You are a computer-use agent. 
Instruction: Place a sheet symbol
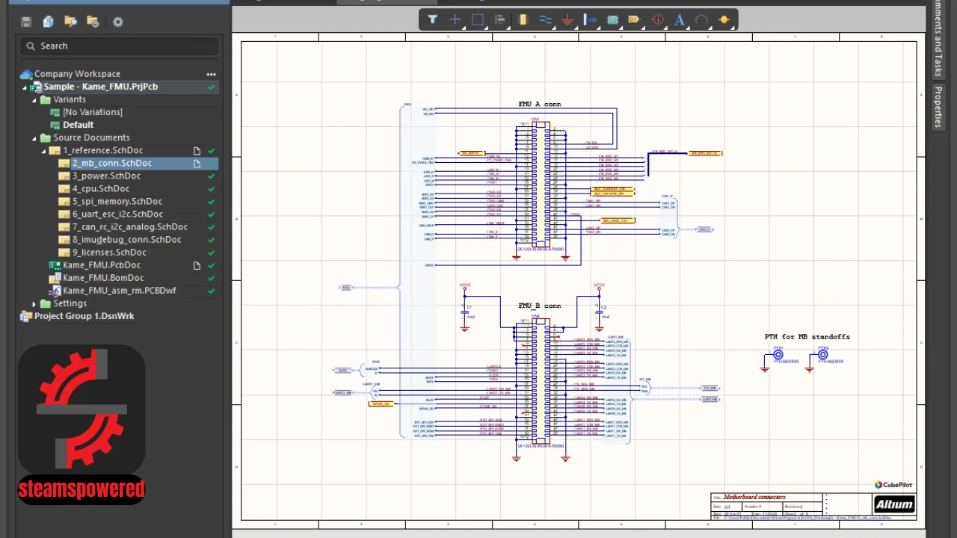pos(612,20)
